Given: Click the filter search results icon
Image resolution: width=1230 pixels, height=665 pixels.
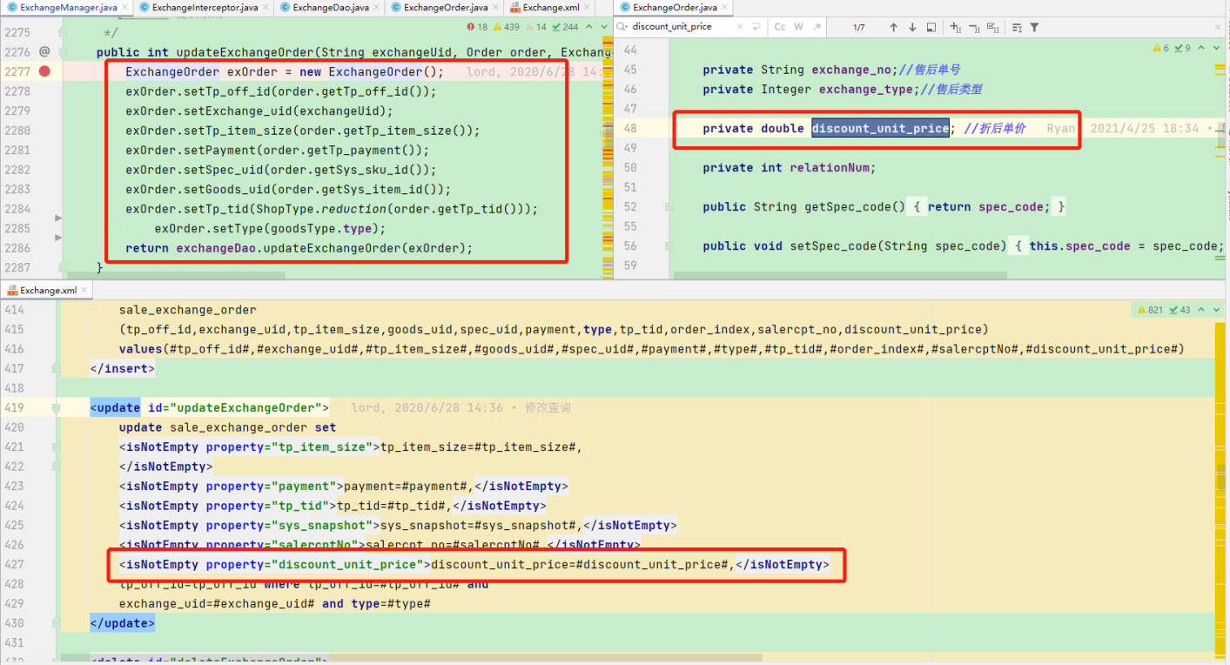Looking at the screenshot, I should click(x=1034, y=27).
